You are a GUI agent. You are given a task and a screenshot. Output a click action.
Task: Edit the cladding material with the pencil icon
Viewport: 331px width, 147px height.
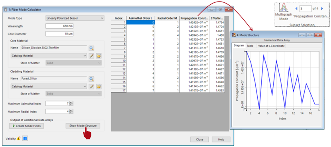point(91,87)
